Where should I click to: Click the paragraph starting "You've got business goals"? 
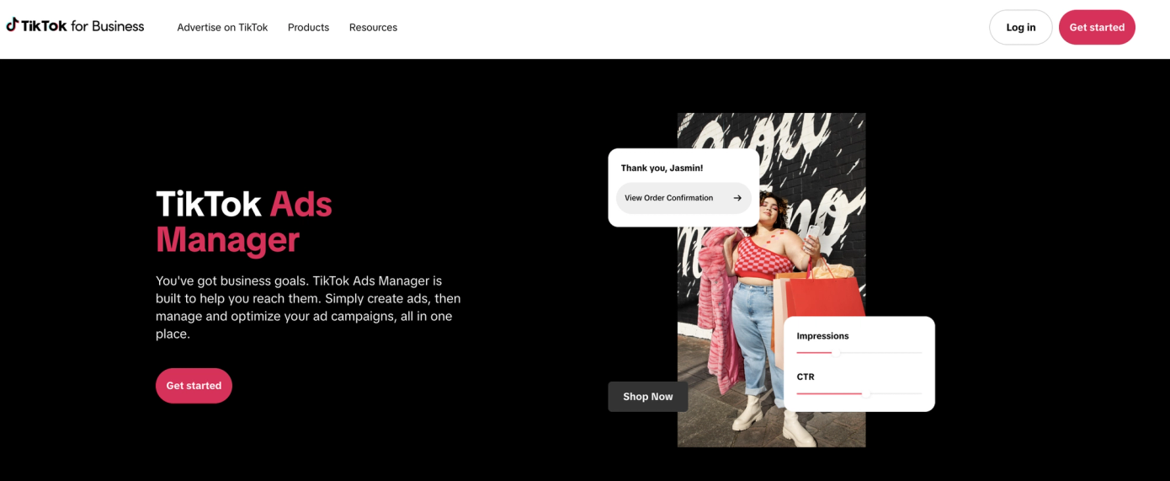point(308,307)
